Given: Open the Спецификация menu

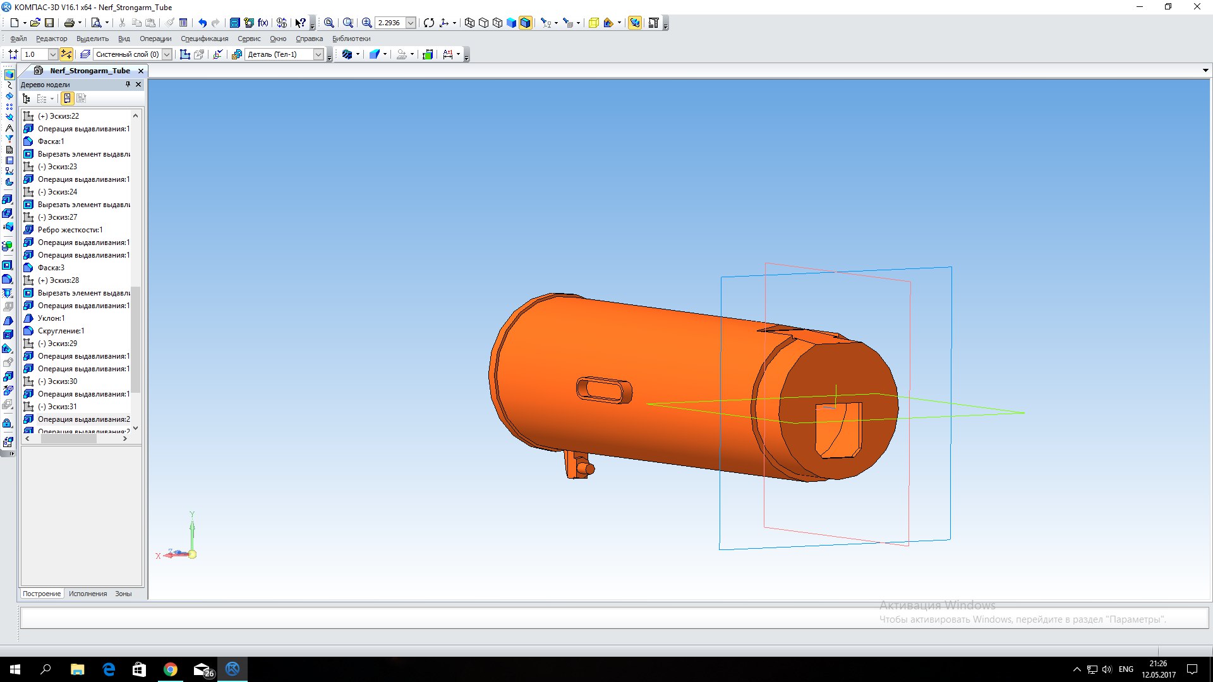Looking at the screenshot, I should coord(204,39).
